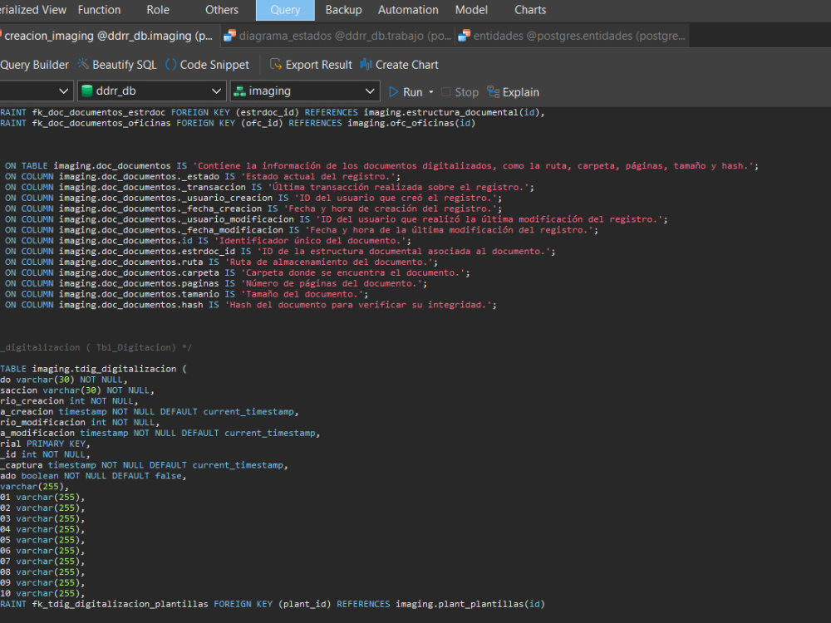This screenshot has height=623, width=831.
Task: Click the Run play icon
Action: pos(394,91)
